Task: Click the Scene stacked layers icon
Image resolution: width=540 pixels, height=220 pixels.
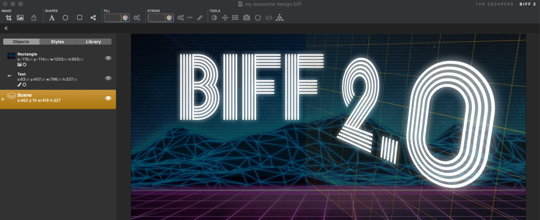Action: point(12,95)
